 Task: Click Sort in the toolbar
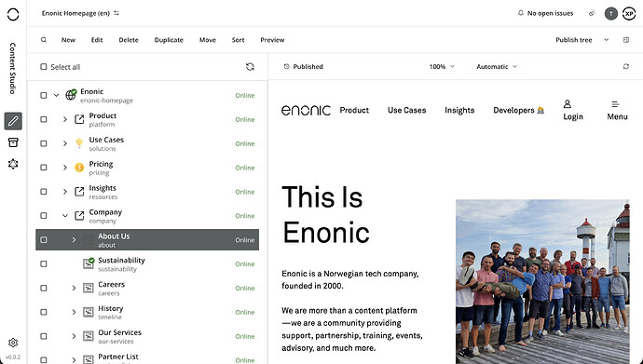[238, 40]
